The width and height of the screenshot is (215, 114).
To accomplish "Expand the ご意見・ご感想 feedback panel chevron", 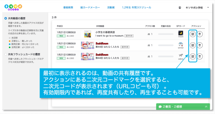I will tap(206, 107).
